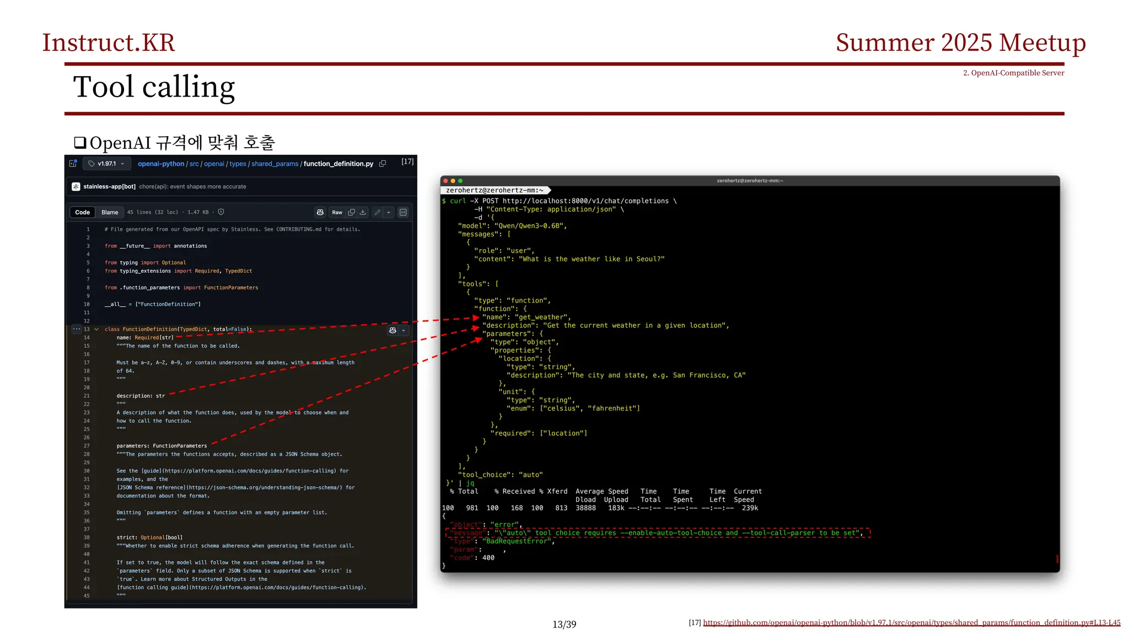Image resolution: width=1129 pixels, height=635 pixels.
Task: Open the Copilot dropdown arrow on line 13
Action: point(404,330)
